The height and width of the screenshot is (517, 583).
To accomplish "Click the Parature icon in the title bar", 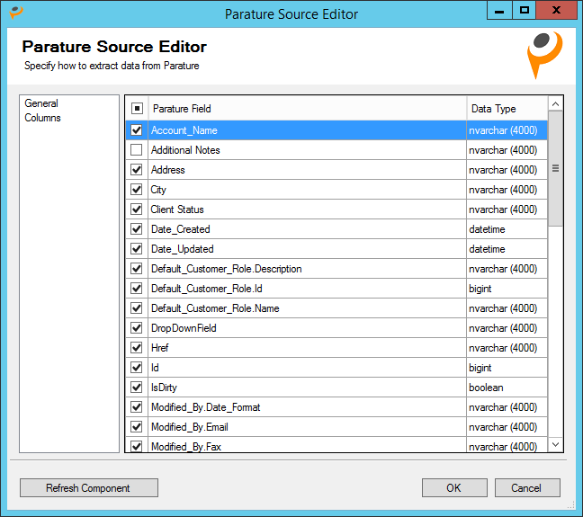I will [16, 12].
